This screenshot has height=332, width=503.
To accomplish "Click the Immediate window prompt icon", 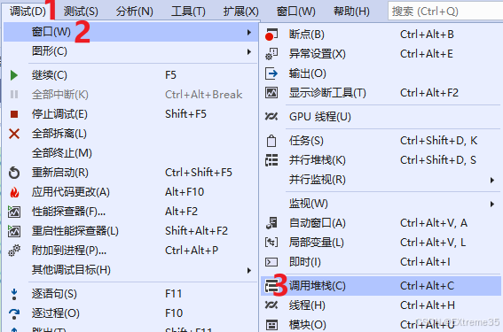I will click(271, 262).
